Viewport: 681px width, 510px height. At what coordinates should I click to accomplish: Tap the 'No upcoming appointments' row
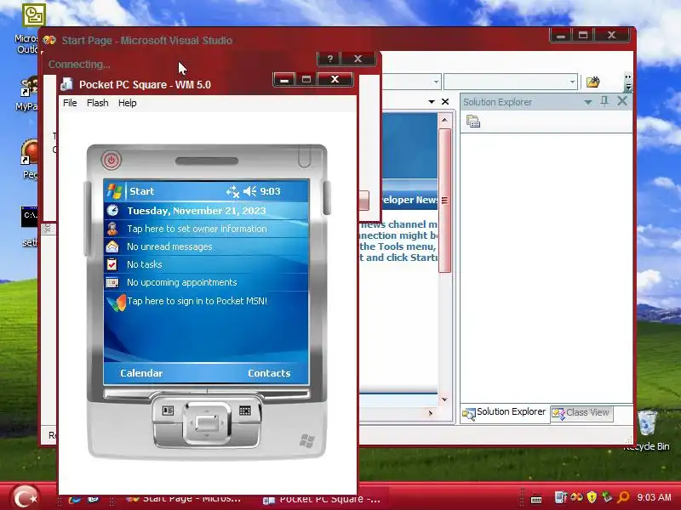(206, 282)
